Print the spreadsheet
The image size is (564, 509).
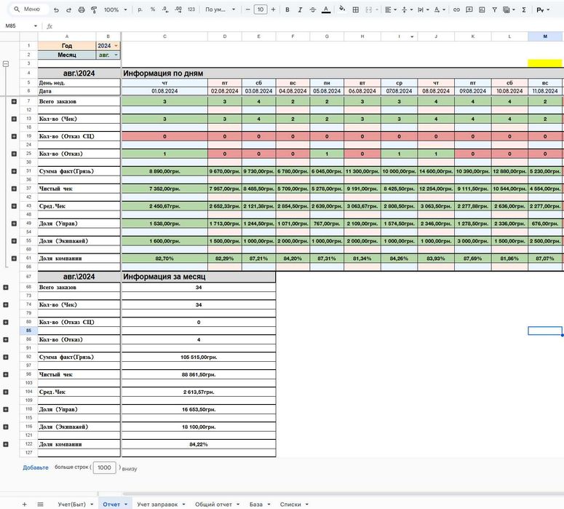(82, 9)
